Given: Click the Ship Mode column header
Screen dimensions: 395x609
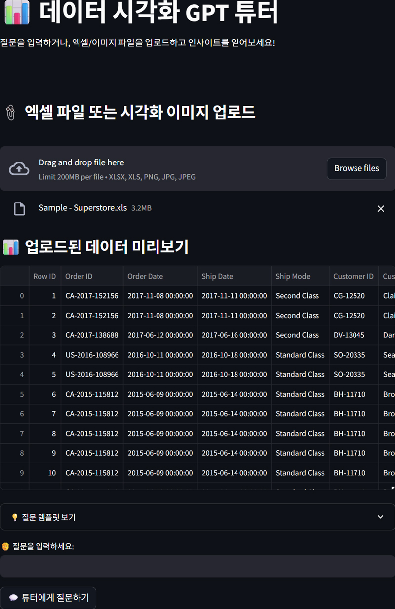Looking at the screenshot, I should [293, 276].
